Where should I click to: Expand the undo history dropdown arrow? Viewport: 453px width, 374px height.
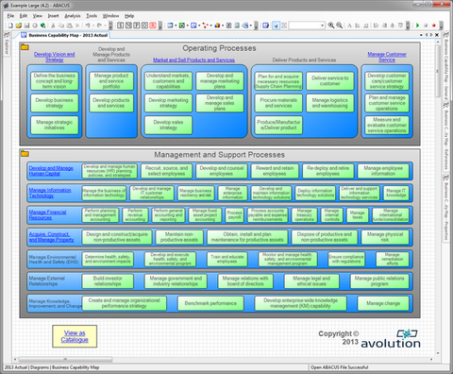(x=93, y=25)
